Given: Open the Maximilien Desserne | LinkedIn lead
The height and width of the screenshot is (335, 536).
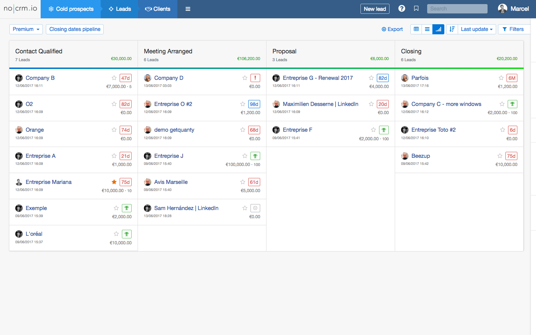Looking at the screenshot, I should click(x=321, y=104).
